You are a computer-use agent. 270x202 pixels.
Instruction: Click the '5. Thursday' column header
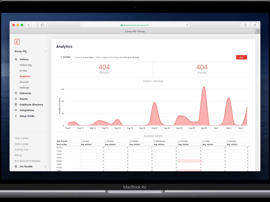tap(183, 141)
